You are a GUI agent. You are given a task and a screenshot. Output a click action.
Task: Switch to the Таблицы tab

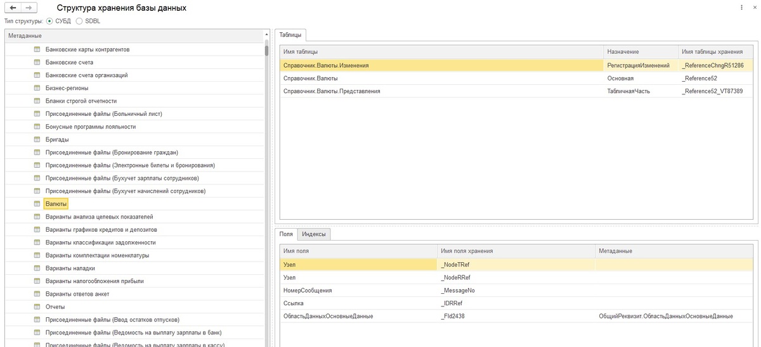pyautogui.click(x=290, y=35)
